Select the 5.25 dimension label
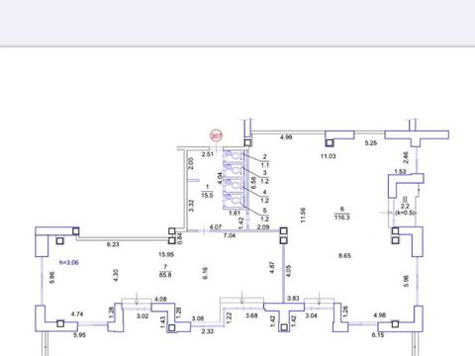 371,143
